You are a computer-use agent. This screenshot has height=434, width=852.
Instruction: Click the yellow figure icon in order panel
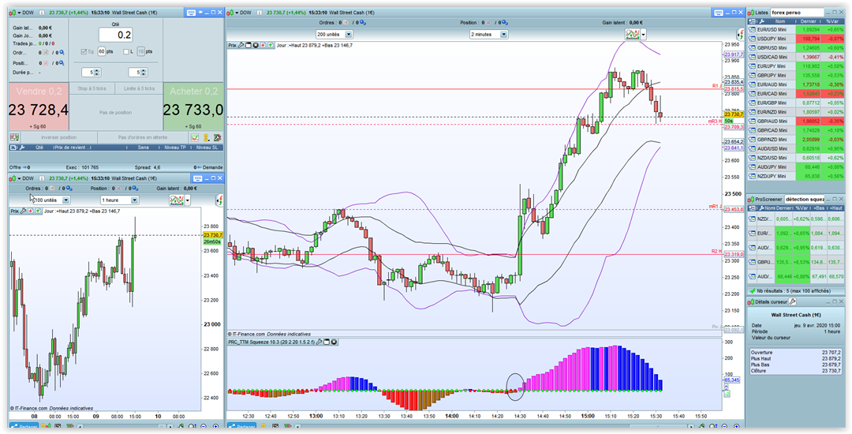click(206, 137)
